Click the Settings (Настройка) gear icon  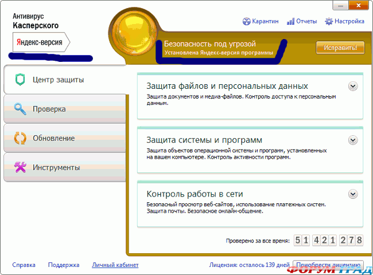[x=329, y=21]
